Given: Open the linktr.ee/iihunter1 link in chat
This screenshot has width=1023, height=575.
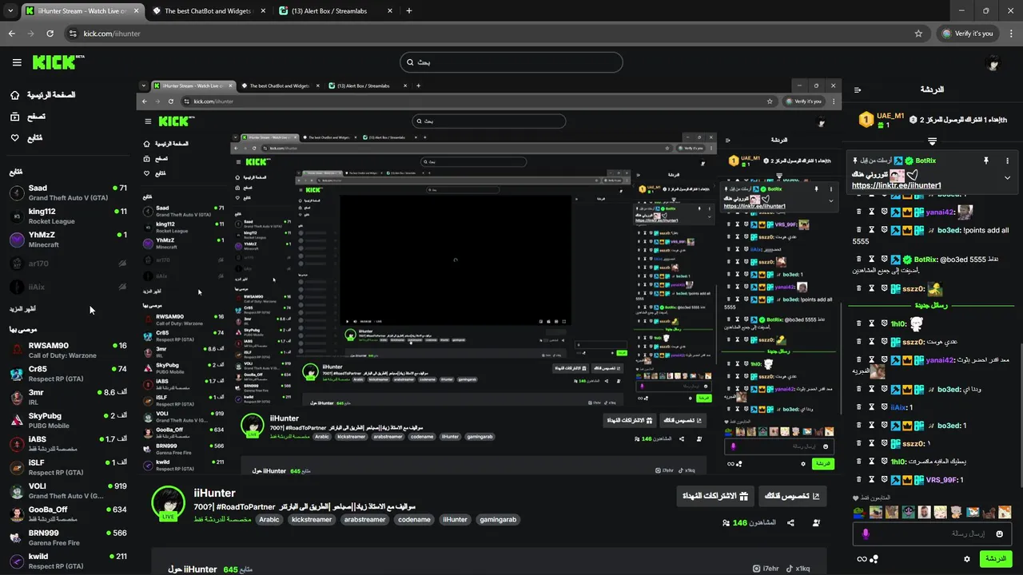Looking at the screenshot, I should 896,185.
